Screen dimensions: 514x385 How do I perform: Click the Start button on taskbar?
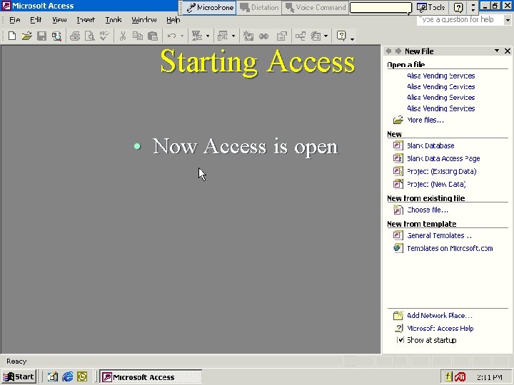tap(19, 377)
